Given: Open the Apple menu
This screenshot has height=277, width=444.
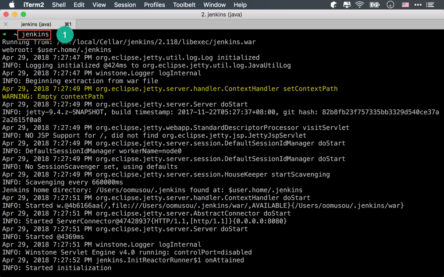Looking at the screenshot, I should tap(12, 5).
